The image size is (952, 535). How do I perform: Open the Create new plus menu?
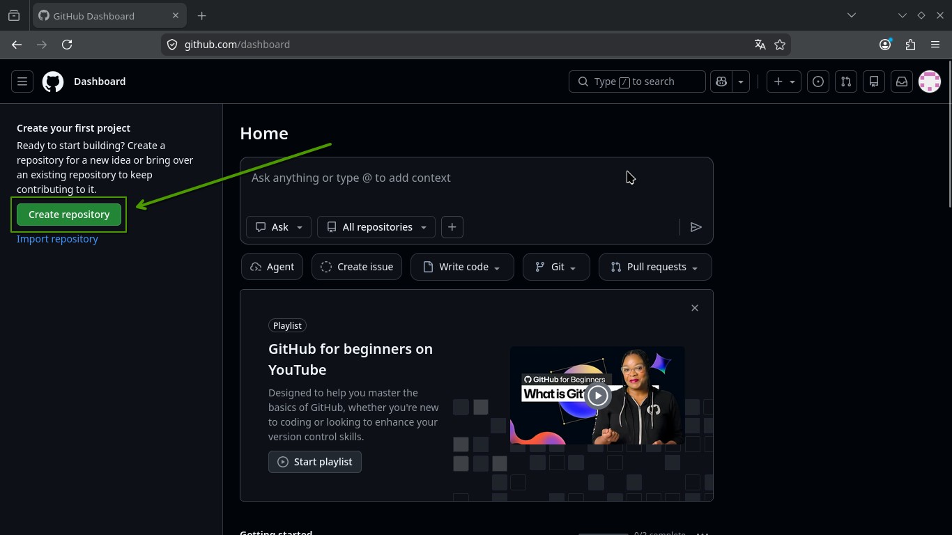click(x=784, y=82)
